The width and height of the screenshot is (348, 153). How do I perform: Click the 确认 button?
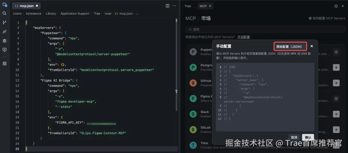coord(308,138)
